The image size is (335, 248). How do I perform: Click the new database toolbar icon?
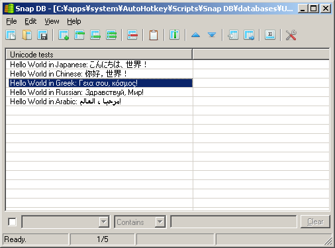tap(11, 35)
